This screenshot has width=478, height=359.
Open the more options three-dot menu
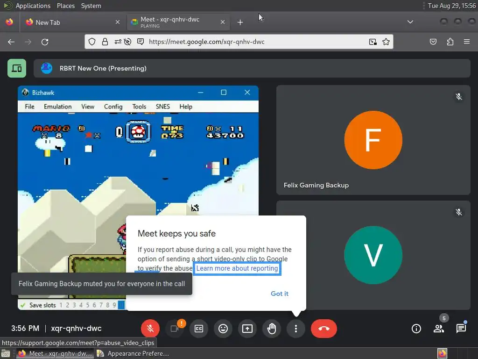pyautogui.click(x=295, y=329)
